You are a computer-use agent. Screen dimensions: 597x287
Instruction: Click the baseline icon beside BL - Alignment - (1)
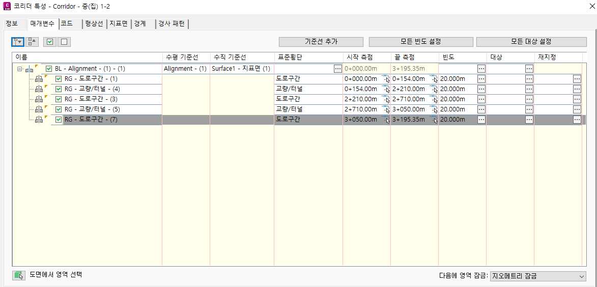pos(30,69)
